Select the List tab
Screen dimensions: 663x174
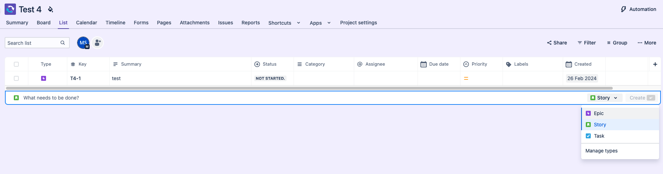(x=63, y=23)
